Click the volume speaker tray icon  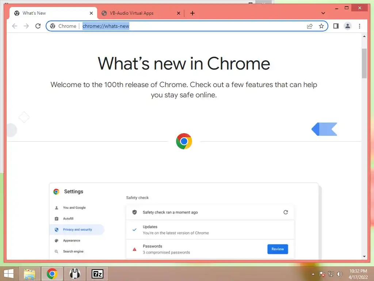tap(339, 274)
